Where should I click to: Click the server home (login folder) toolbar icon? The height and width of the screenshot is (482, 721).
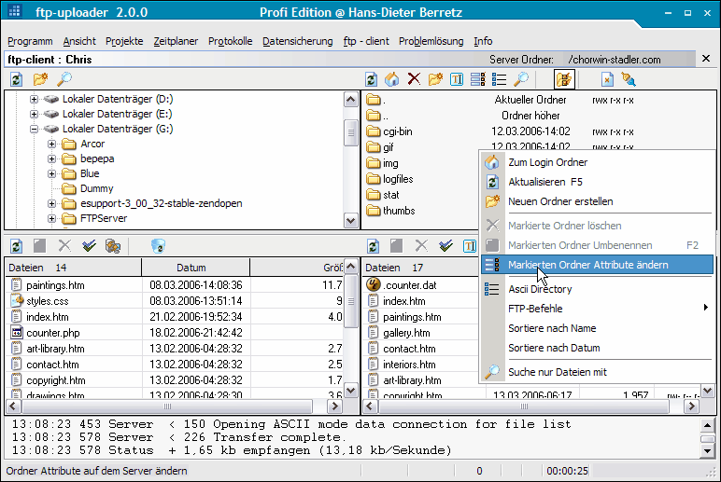click(392, 80)
